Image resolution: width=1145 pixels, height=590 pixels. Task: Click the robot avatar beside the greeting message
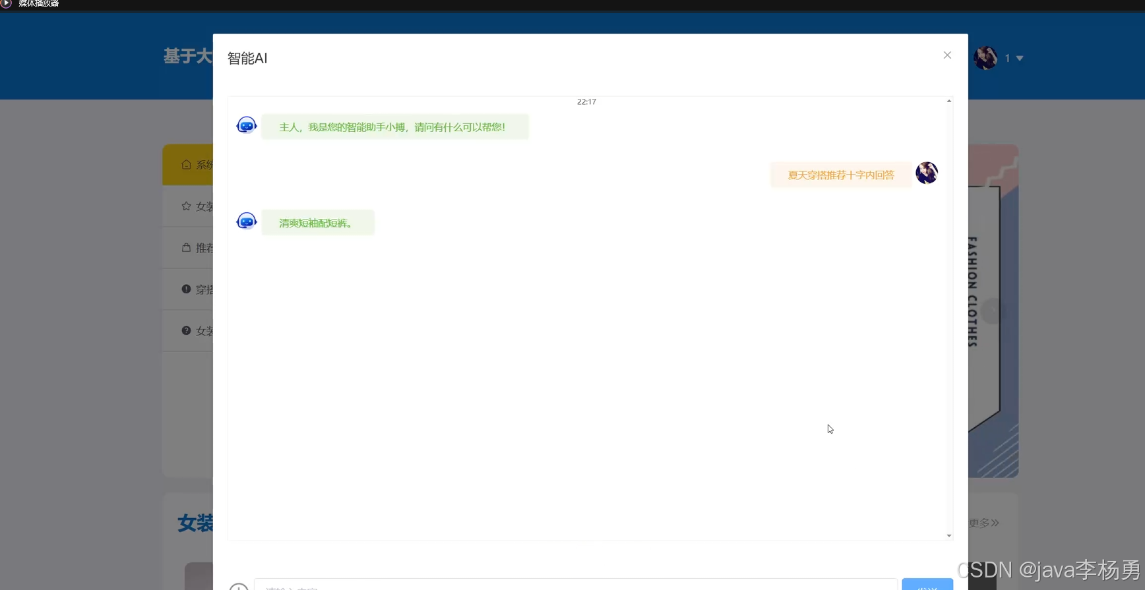247,125
